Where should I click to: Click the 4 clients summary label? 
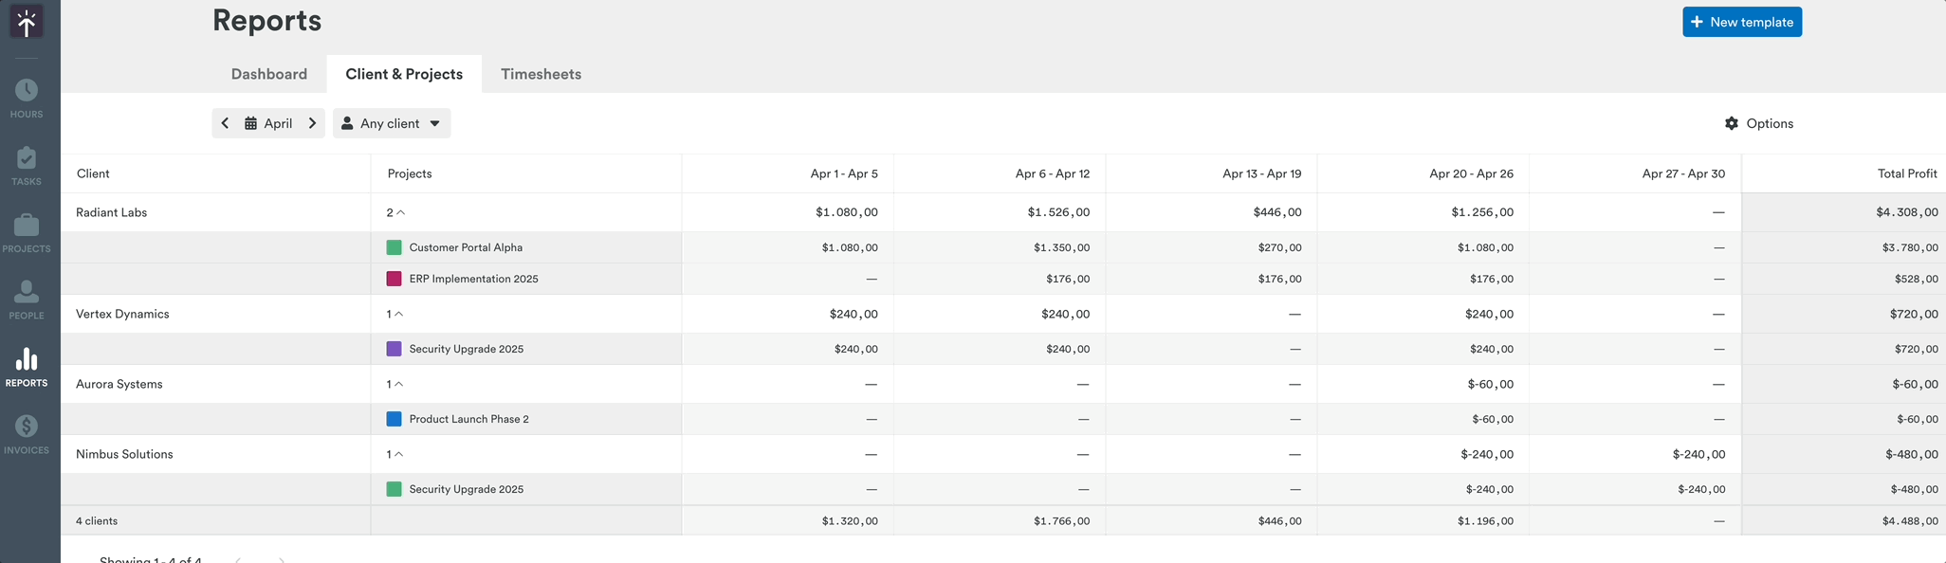pyautogui.click(x=97, y=521)
